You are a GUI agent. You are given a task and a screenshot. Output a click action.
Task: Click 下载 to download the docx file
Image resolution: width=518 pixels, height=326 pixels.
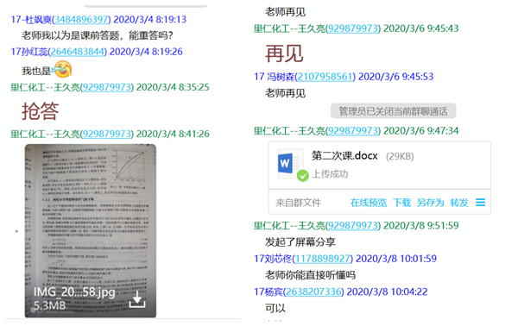401,203
